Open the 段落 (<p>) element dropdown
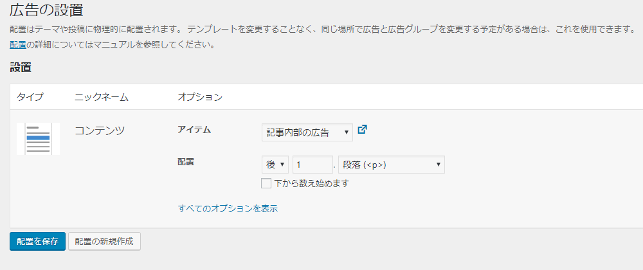 point(392,165)
